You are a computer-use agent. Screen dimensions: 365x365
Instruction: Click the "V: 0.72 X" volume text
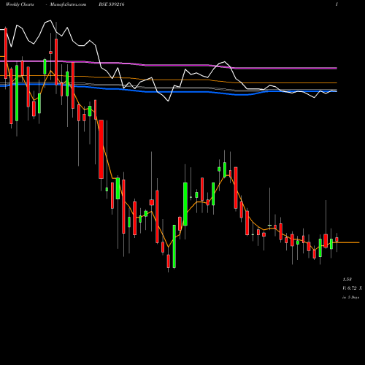tap(352, 288)
